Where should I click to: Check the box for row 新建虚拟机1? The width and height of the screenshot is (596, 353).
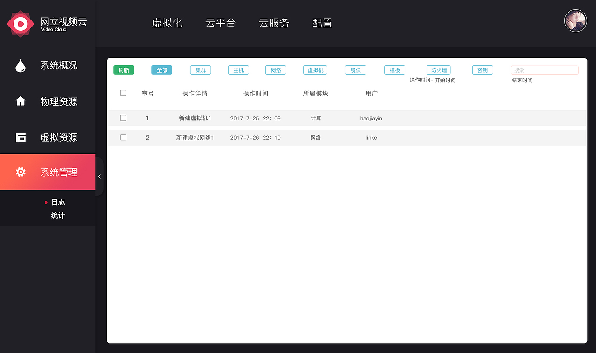point(123,118)
